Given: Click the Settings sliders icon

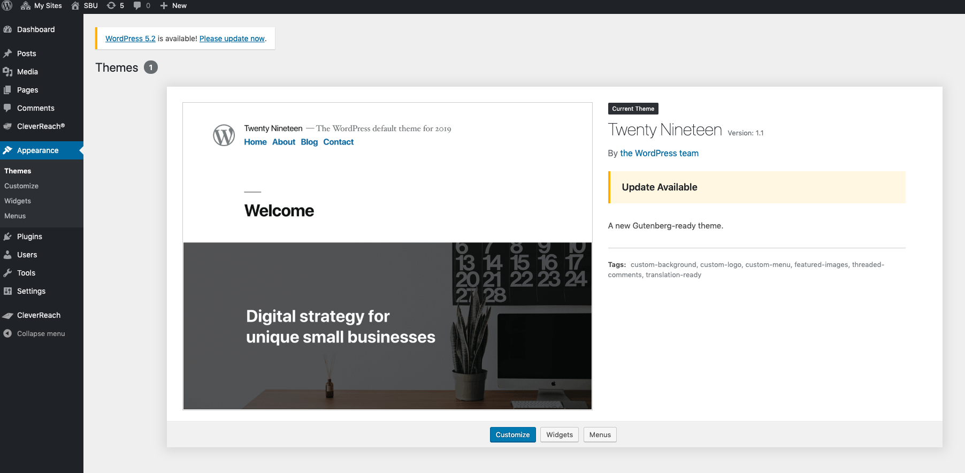Looking at the screenshot, I should click(7, 291).
